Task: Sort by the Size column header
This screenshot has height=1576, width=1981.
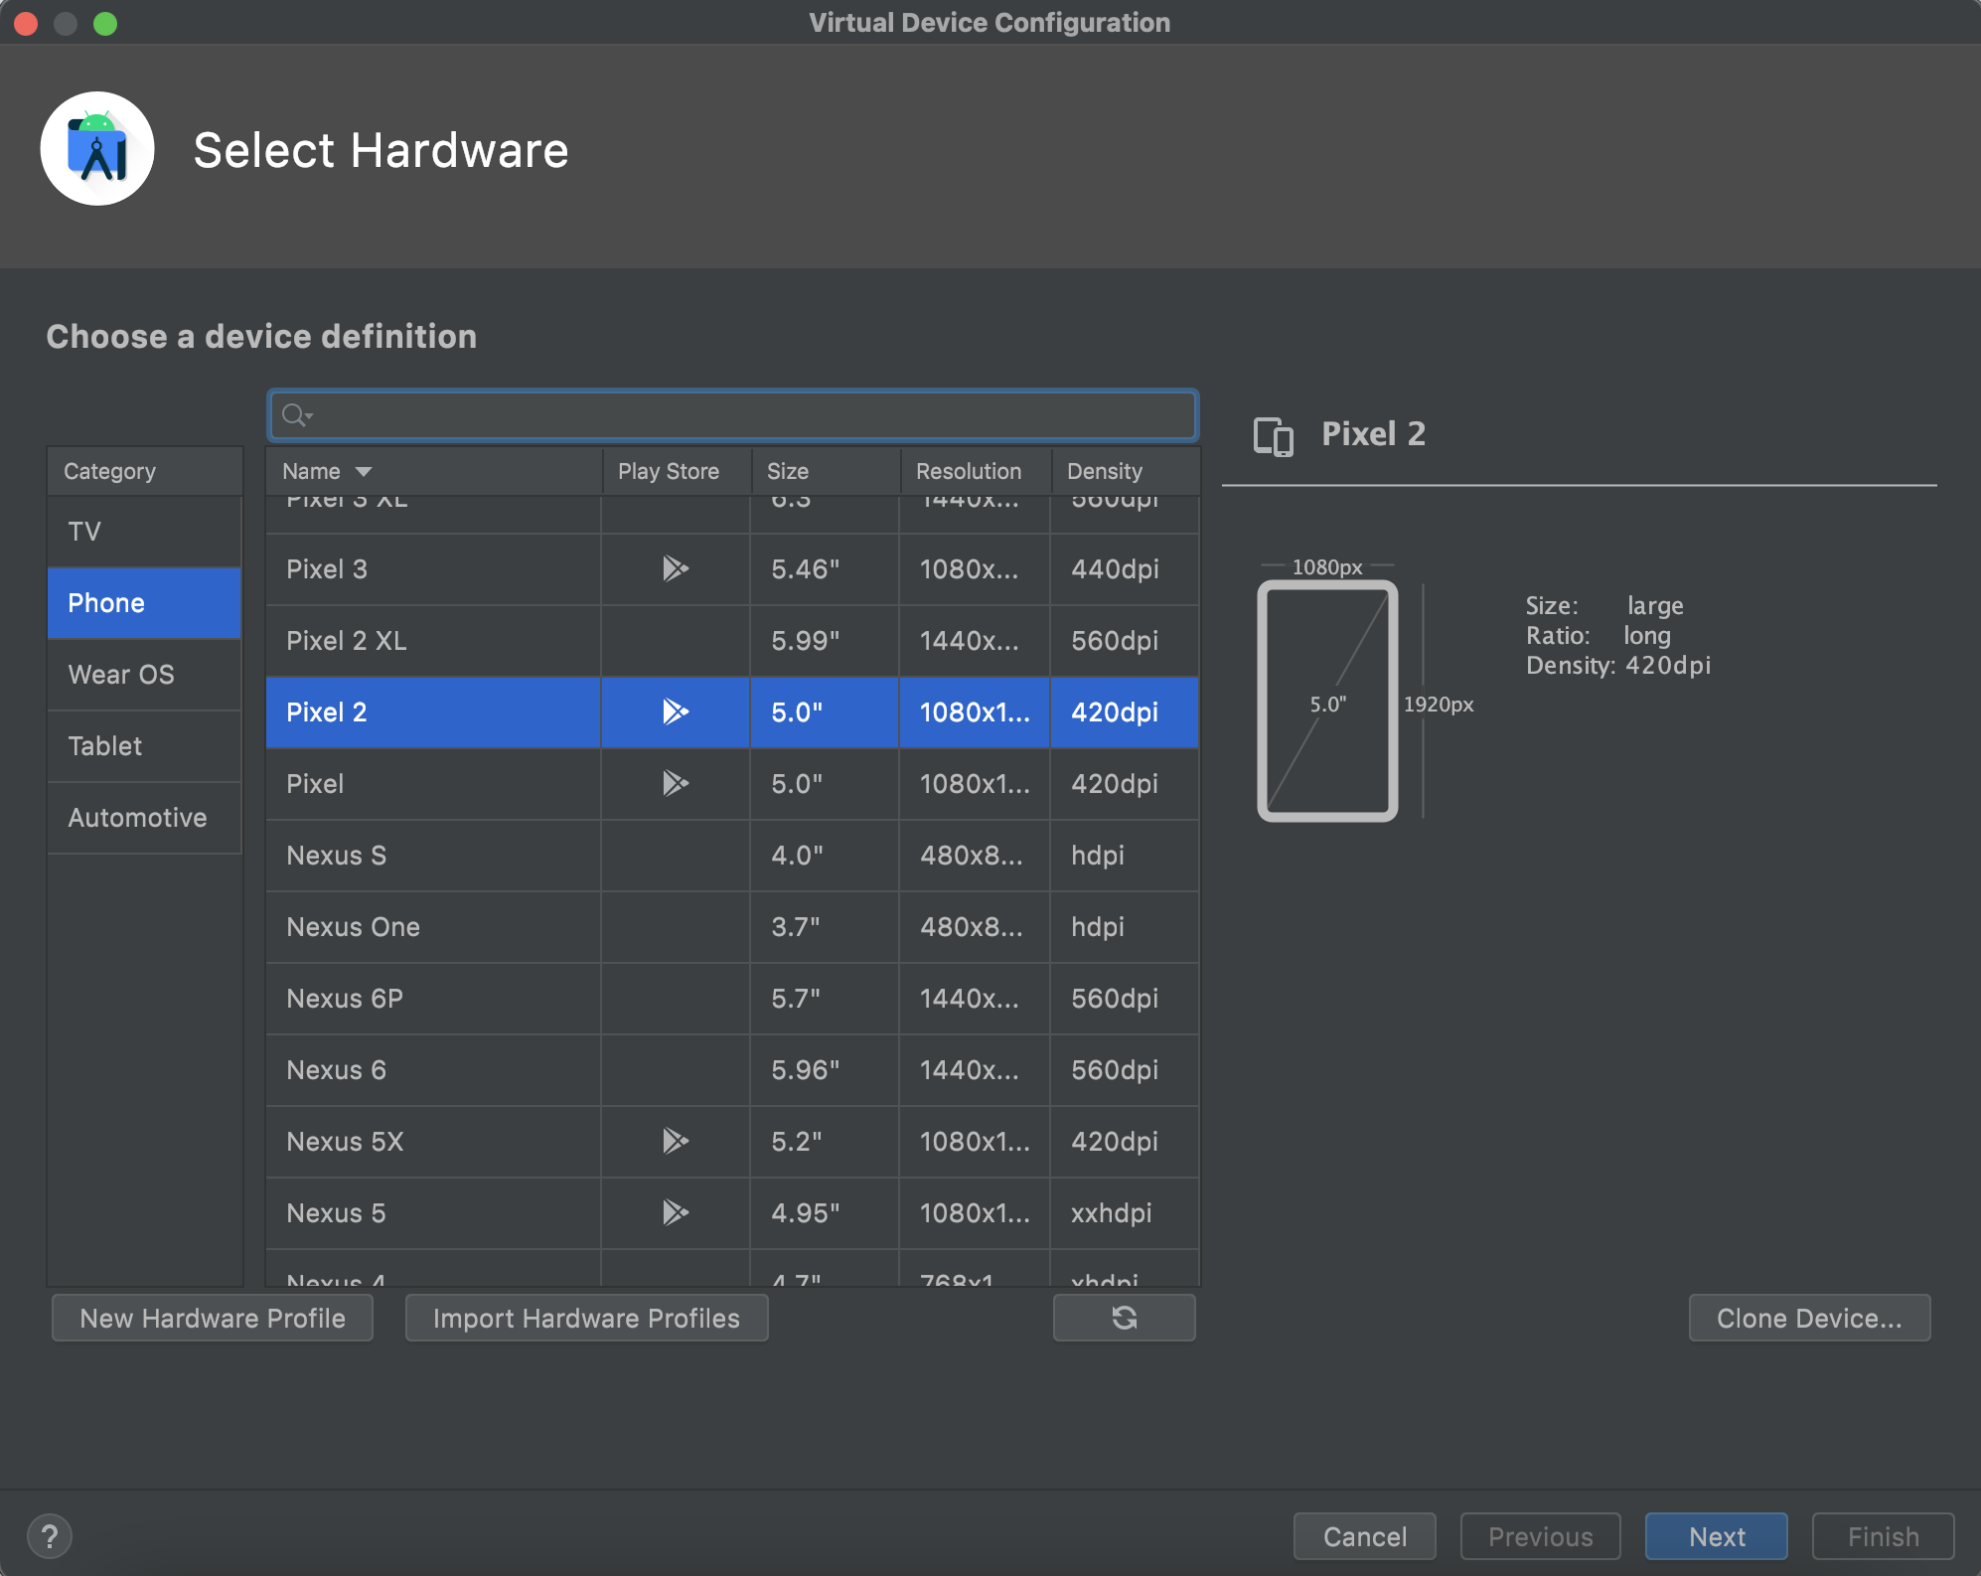Action: click(x=826, y=471)
